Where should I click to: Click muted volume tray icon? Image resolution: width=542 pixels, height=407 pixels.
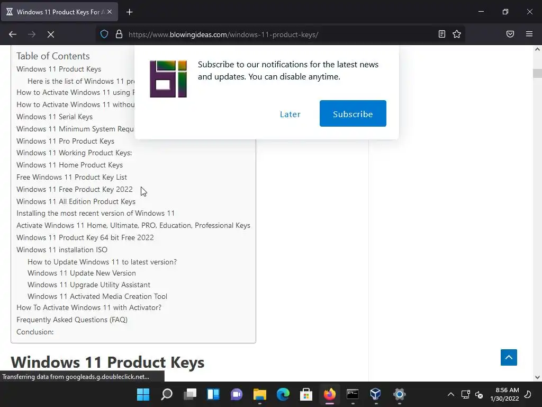[479, 394]
